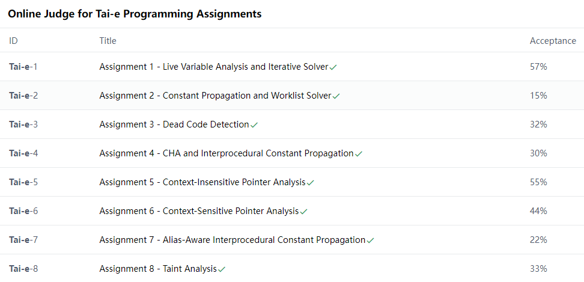Click the green checkmark beside Assignment 1
The height and width of the screenshot is (282, 584).
tap(333, 67)
